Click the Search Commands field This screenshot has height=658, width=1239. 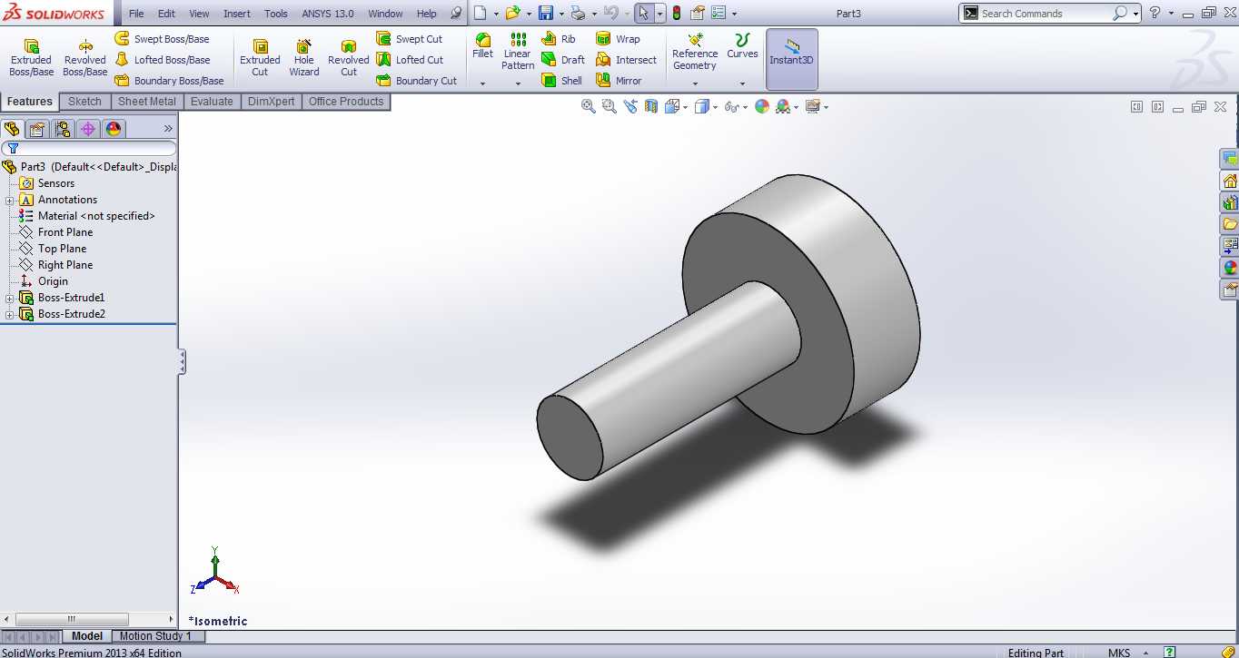coord(1045,14)
